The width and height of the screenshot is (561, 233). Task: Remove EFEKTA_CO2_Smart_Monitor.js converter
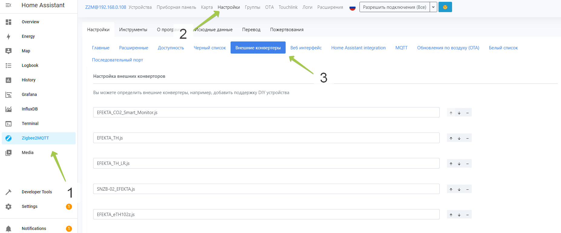[467, 113]
